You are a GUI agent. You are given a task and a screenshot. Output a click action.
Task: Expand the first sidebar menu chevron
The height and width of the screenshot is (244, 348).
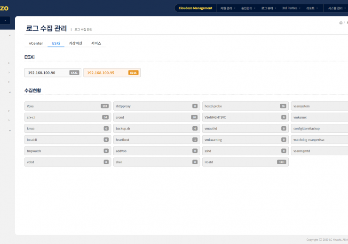(x=9, y=35)
